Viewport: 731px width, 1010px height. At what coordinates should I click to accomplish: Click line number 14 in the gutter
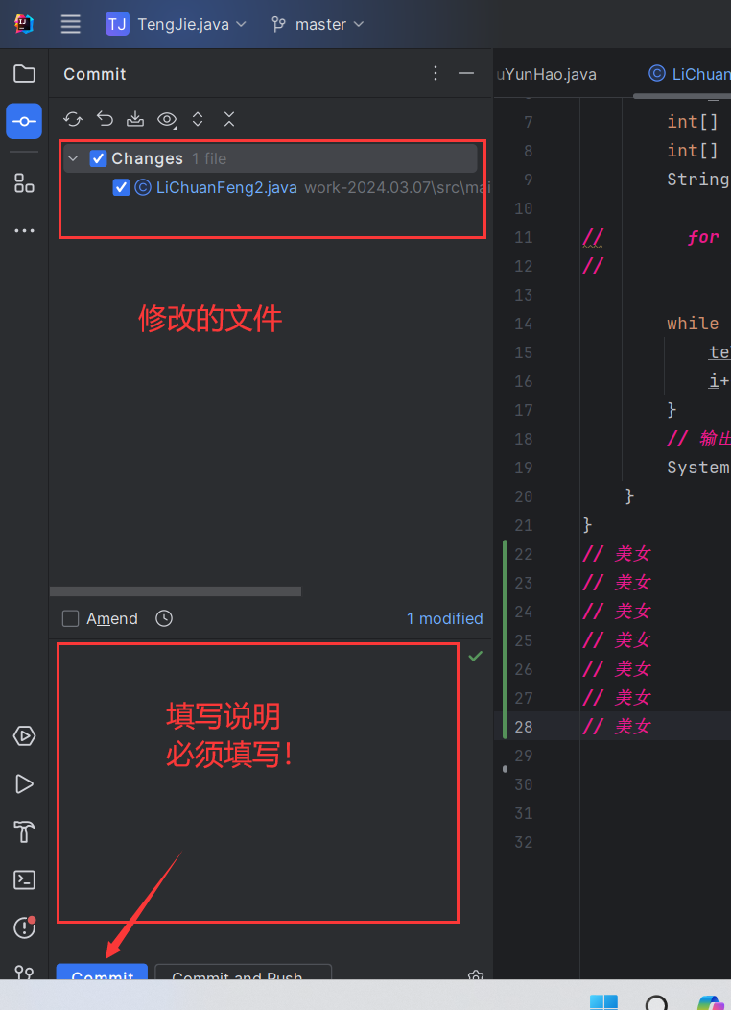coord(524,324)
